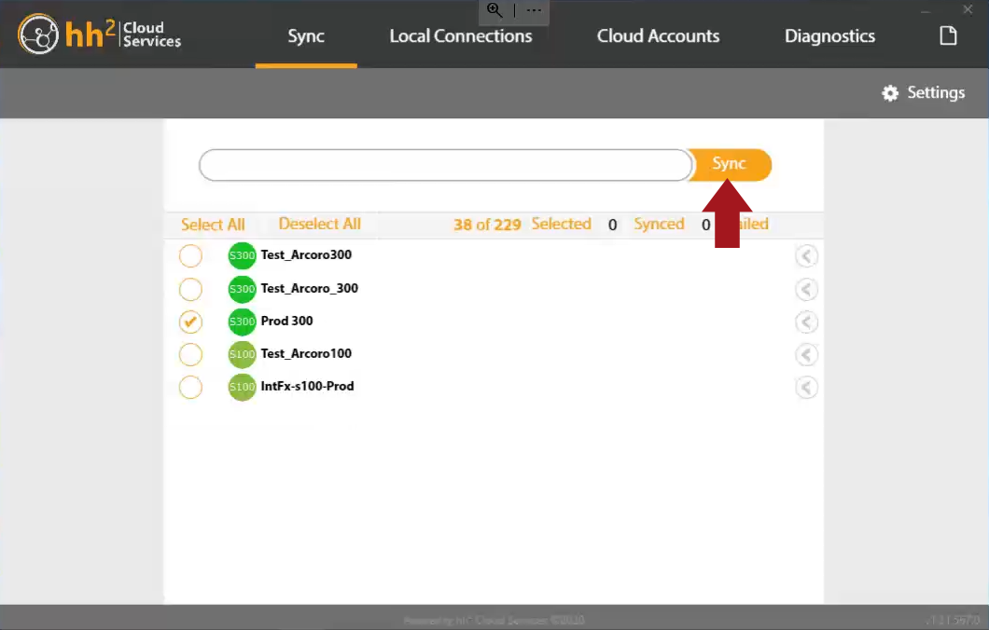
Task: Open the three-dots more options
Action: 534,10
